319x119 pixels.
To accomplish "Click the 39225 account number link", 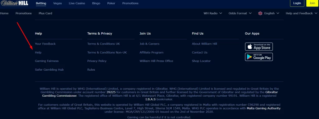I will pyautogui.click(x=111, y=92).
